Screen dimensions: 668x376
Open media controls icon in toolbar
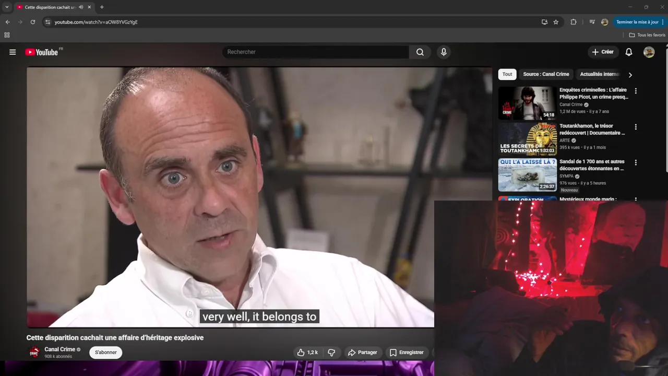[x=592, y=22]
